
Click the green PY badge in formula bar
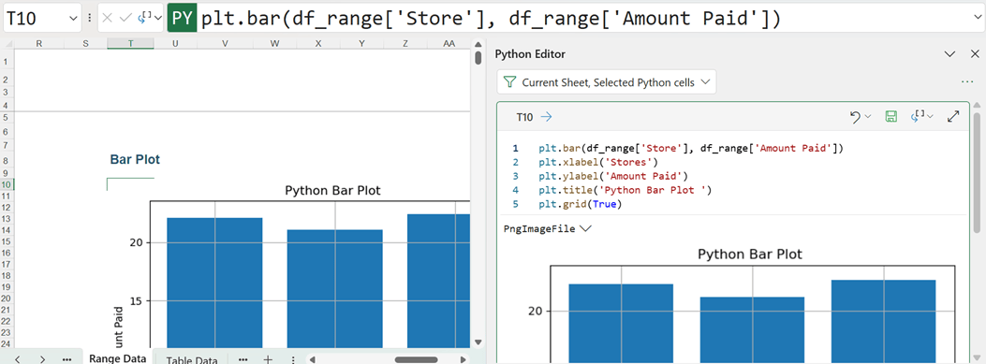[183, 19]
